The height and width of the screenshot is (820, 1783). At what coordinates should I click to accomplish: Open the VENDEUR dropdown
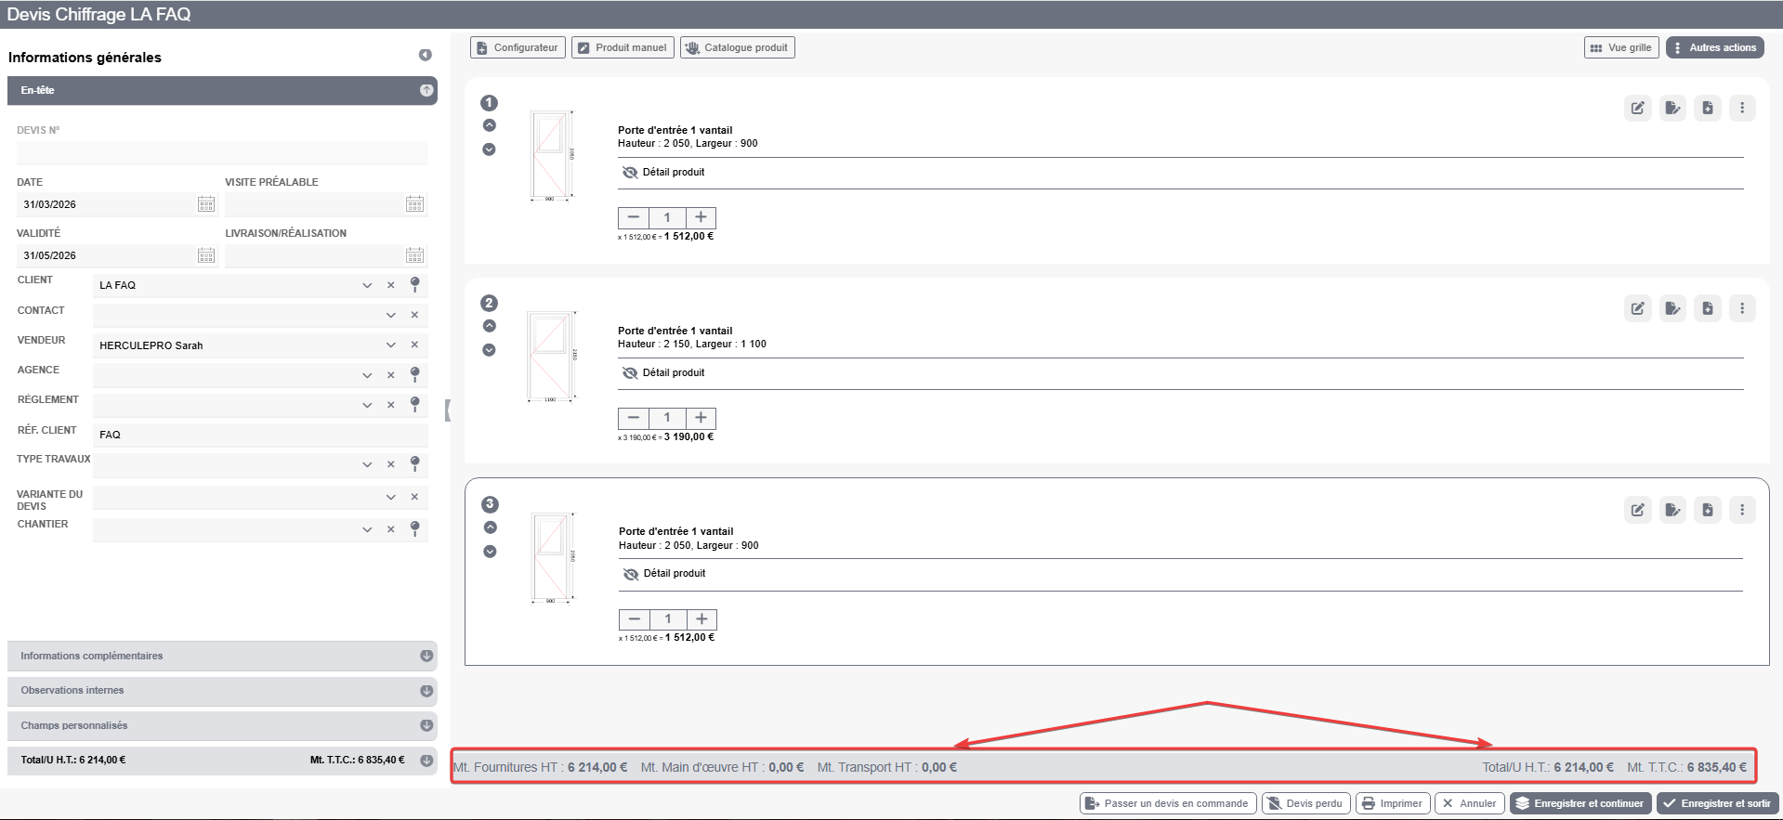(390, 345)
